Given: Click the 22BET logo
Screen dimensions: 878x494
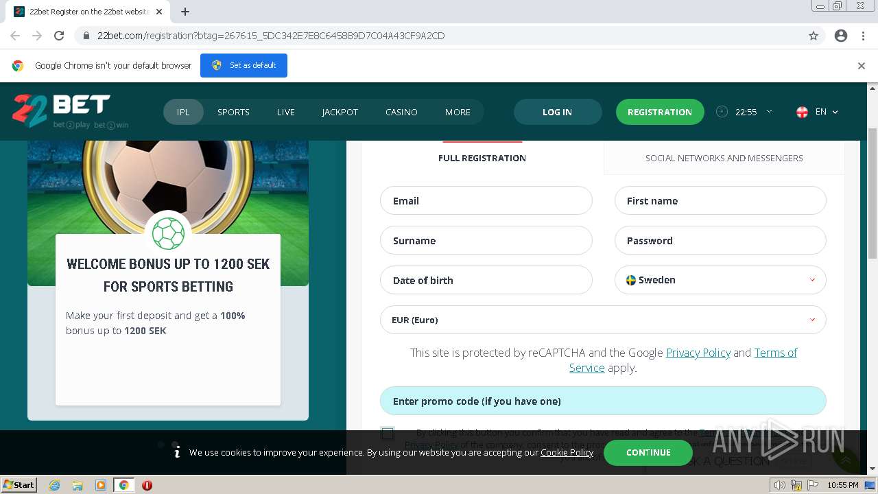Looking at the screenshot, I should 70,111.
